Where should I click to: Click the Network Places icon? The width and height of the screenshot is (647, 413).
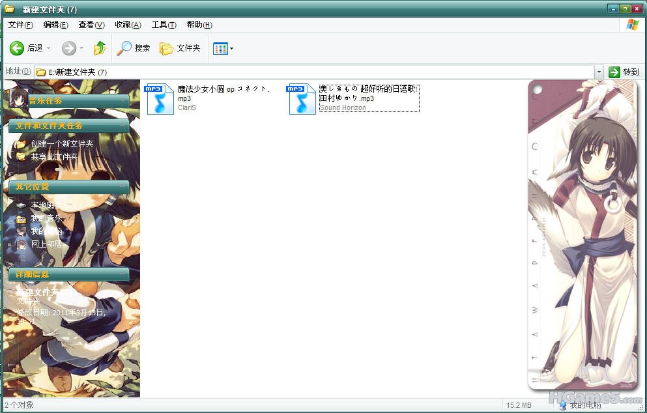point(21,244)
